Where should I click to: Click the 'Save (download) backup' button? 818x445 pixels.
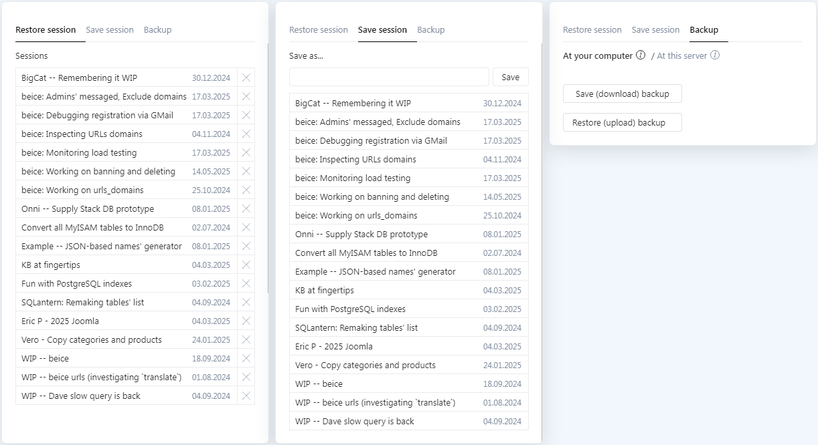point(622,94)
